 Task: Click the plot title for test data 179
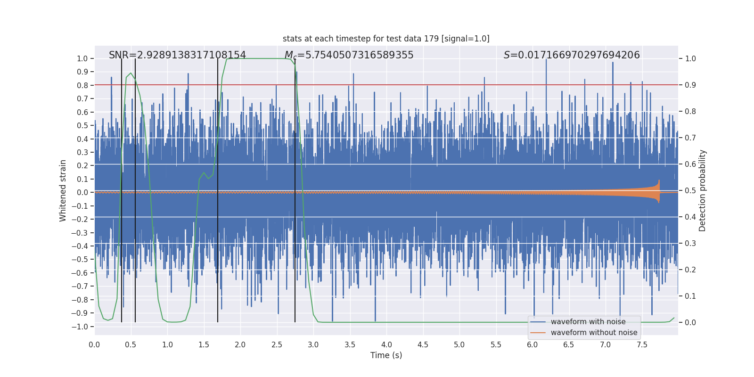point(386,39)
